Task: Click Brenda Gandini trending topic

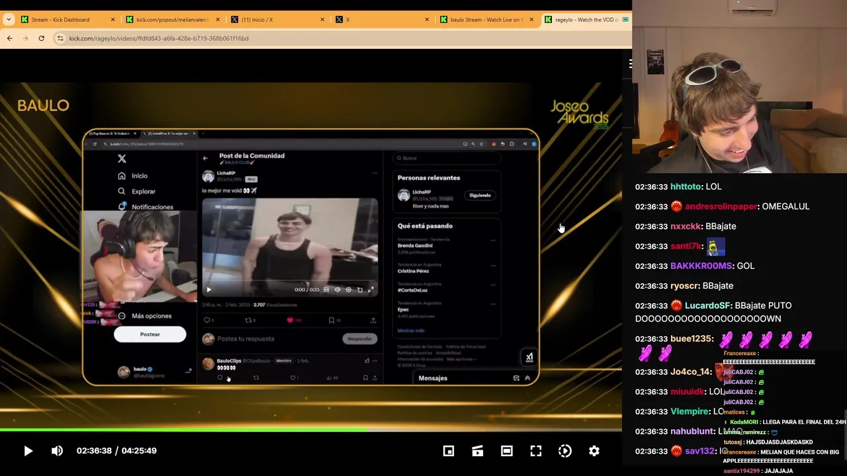Action: [x=416, y=245]
